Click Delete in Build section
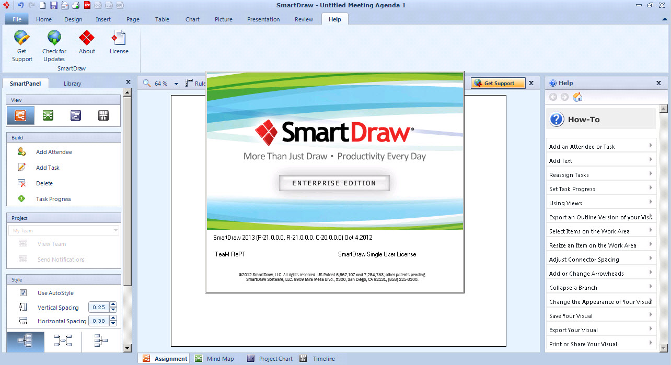Image resolution: width=671 pixels, height=365 pixels. coord(44,183)
